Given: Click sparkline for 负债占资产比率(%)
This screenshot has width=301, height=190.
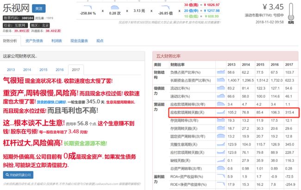Looking at the screenshot, I should click(x=221, y=72).
